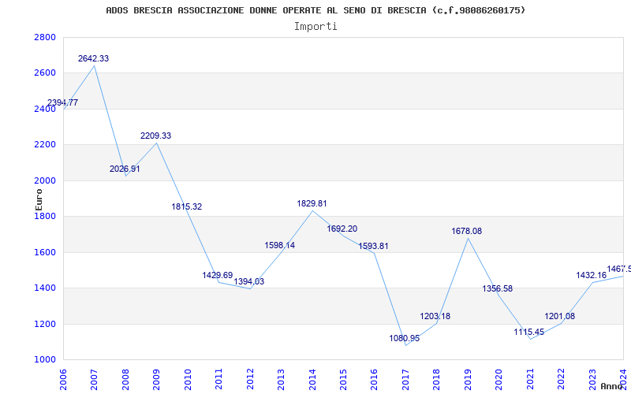The width and height of the screenshot is (631, 394).
Task: Click y-axis tick 1800
Action: (46, 216)
